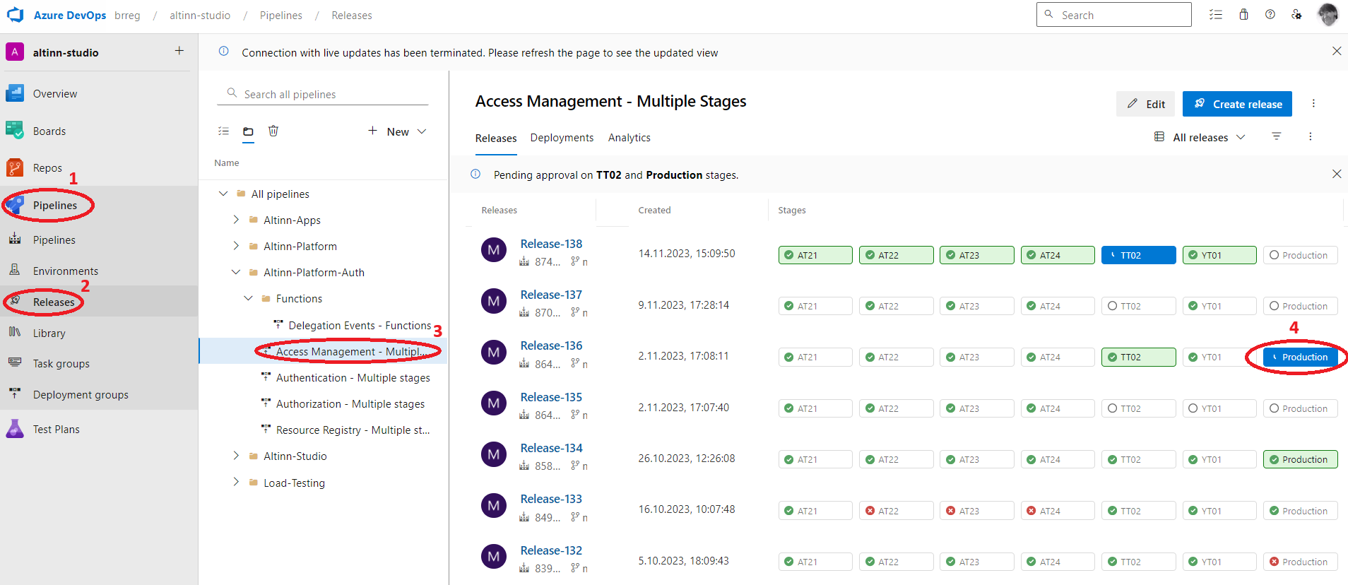The image size is (1348, 585).
Task: Open Release-134 link
Action: [x=551, y=448]
